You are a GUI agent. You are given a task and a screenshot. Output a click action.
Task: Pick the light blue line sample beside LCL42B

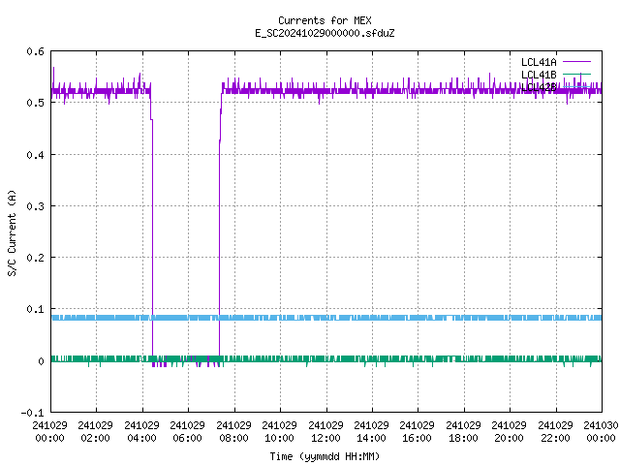click(576, 86)
